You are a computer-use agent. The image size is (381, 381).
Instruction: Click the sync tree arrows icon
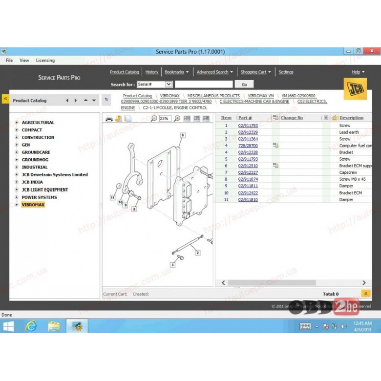coord(106,99)
